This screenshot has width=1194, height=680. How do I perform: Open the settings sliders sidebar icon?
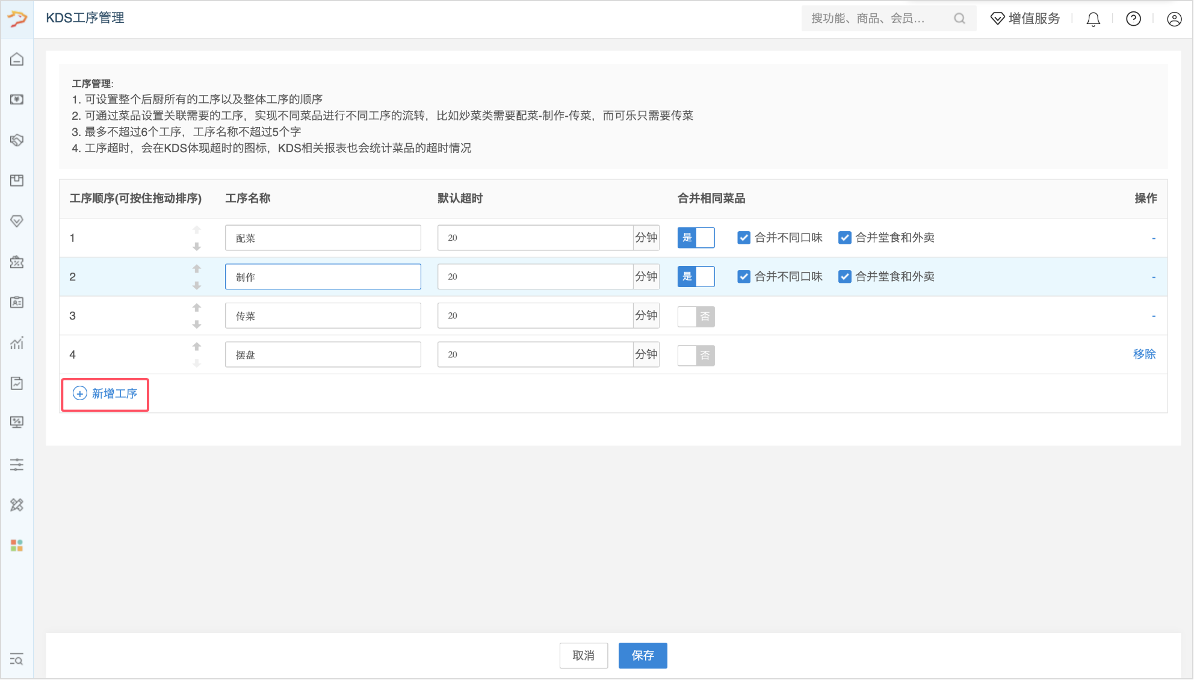click(17, 465)
